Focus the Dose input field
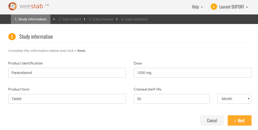 tap(193, 73)
